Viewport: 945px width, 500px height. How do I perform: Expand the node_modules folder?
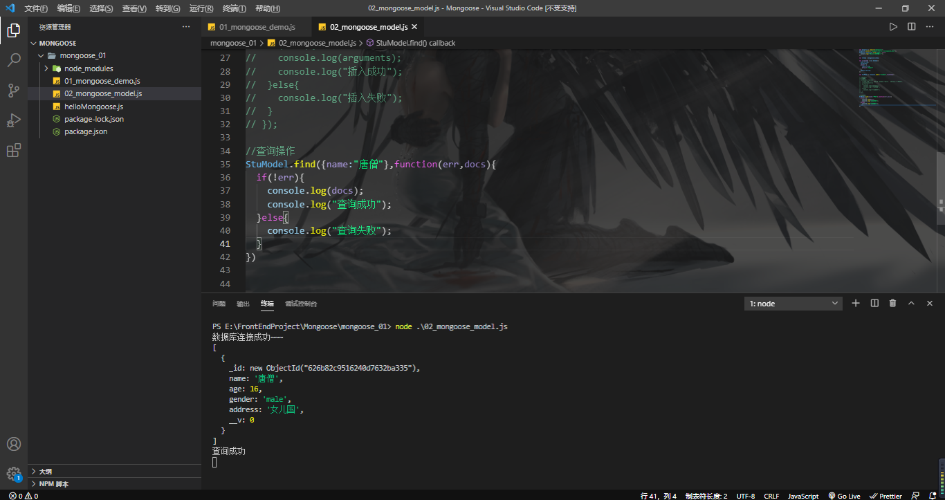(x=89, y=68)
